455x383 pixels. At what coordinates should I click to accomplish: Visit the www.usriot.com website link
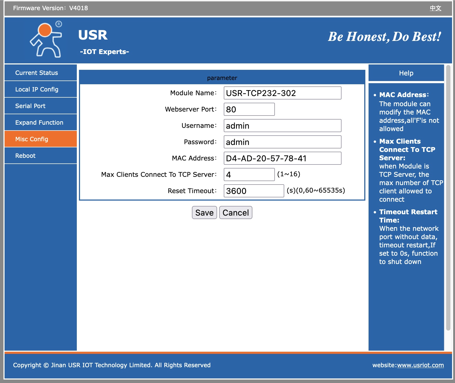tap(420, 365)
